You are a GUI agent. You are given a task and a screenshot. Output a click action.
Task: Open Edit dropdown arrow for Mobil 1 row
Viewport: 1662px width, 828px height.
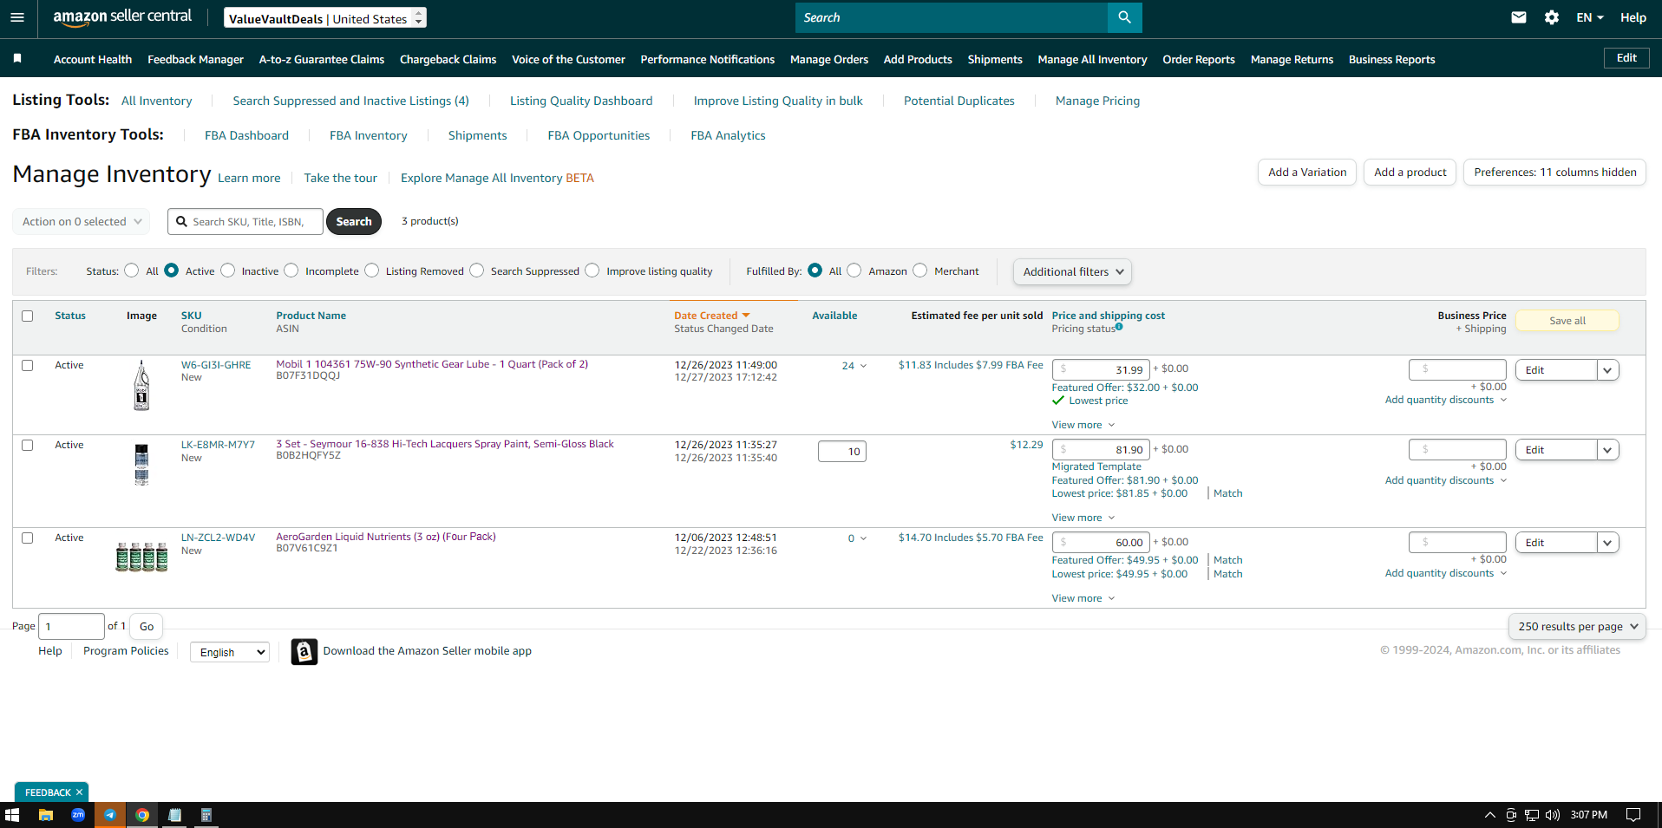click(x=1607, y=370)
